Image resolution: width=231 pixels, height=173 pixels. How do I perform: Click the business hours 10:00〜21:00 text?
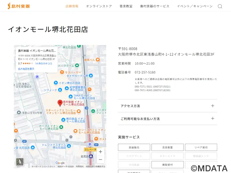(145, 63)
